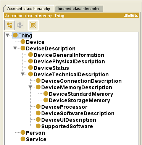Switch to Inferred class hierarchy tab

pyautogui.click(x=79, y=9)
